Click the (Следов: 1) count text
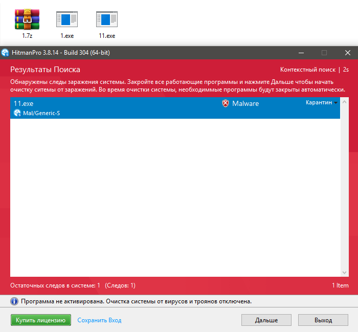 [x=120, y=285]
